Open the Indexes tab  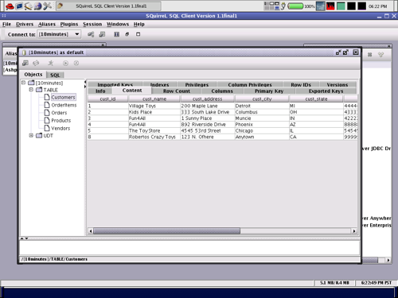(x=159, y=84)
